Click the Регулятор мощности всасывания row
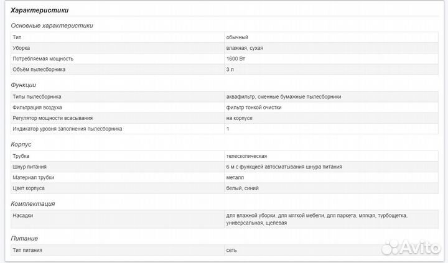The image size is (448, 263). point(224,118)
